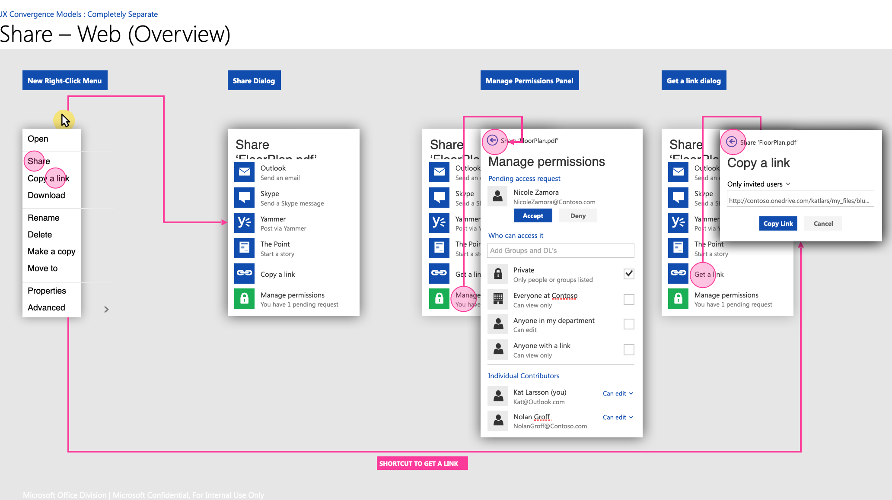Click Nolan Groff's avatar icon
892x500 pixels.
click(498, 420)
